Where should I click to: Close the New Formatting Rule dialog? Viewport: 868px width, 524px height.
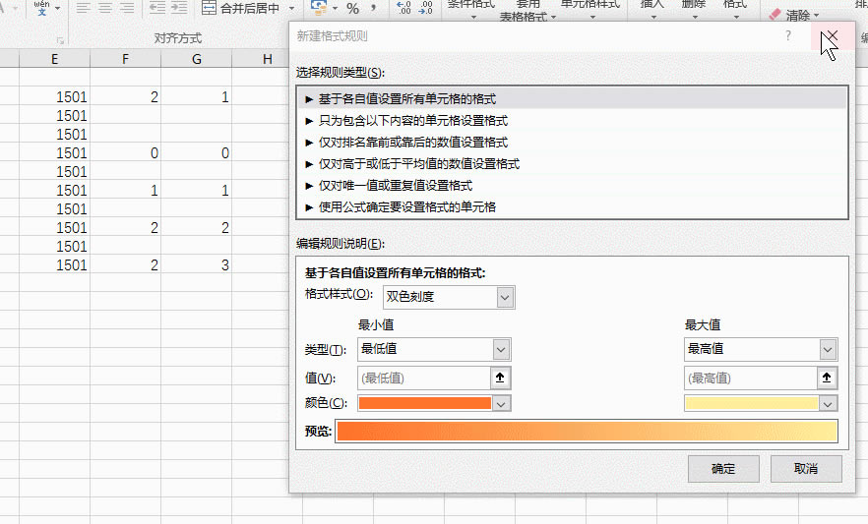[832, 36]
